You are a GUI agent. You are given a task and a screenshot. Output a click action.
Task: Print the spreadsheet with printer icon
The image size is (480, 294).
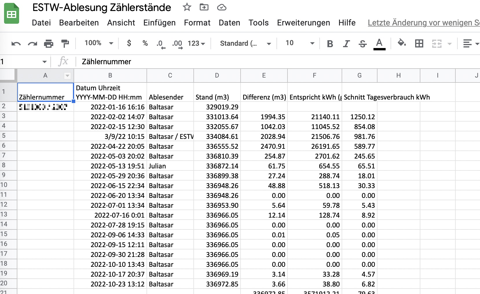[49, 44]
